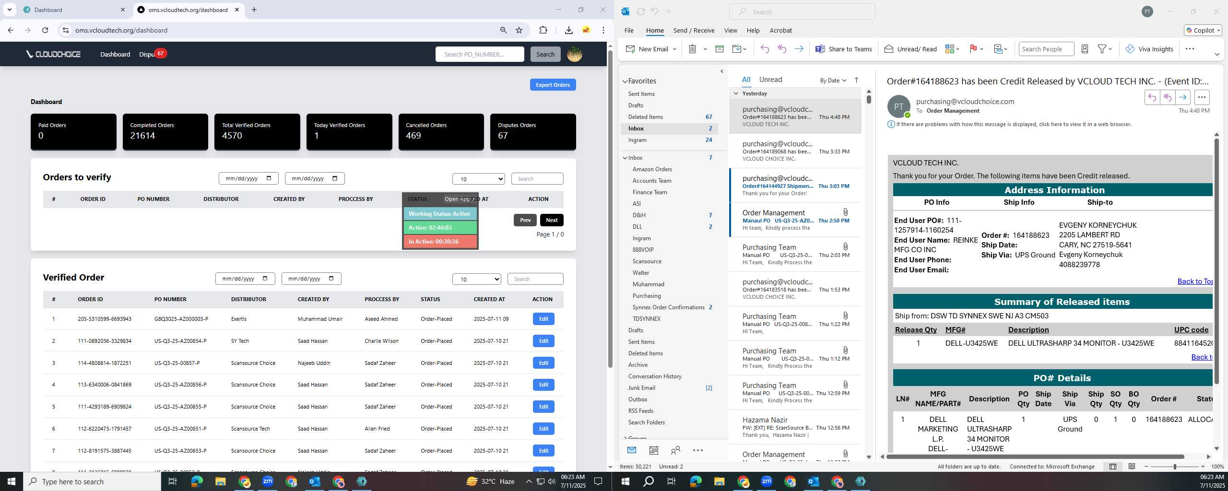The height and width of the screenshot is (491, 1228).
Task: Click the Delete trash icon in Outlook toolbar
Action: tap(692, 49)
